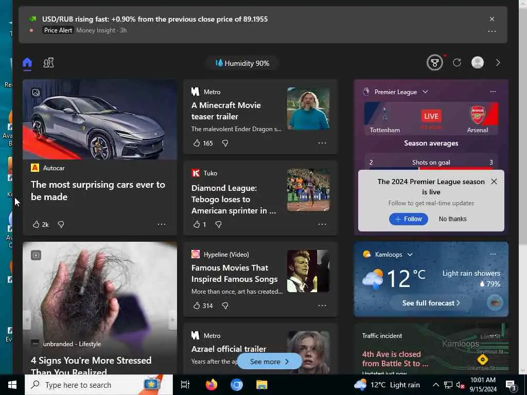Open '4 Signs You're More Stressed' article
This screenshot has height=395, width=527.
(x=91, y=366)
